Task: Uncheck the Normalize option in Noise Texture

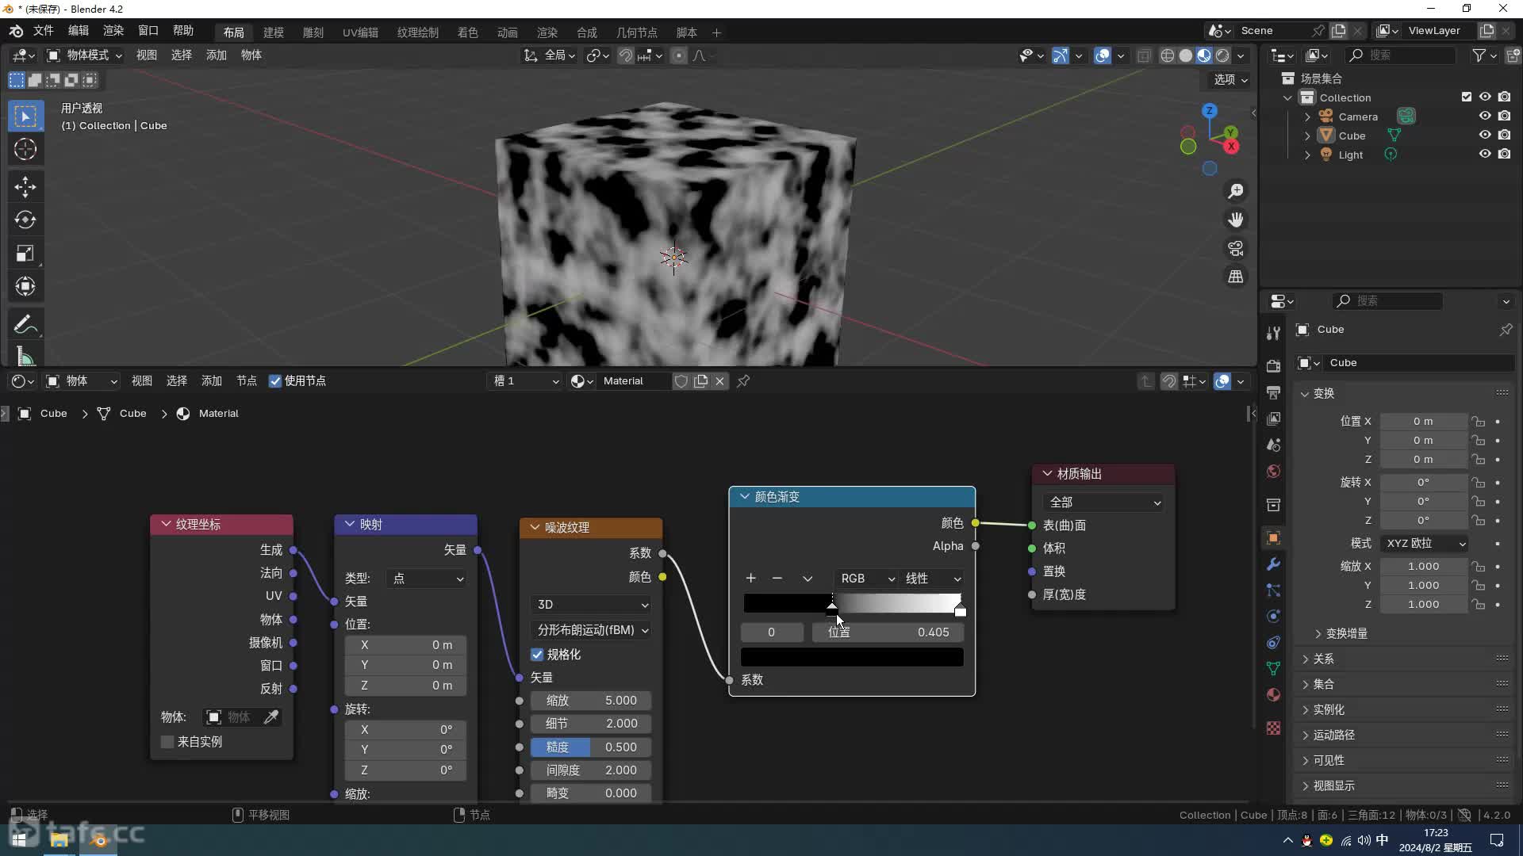Action: tap(537, 655)
